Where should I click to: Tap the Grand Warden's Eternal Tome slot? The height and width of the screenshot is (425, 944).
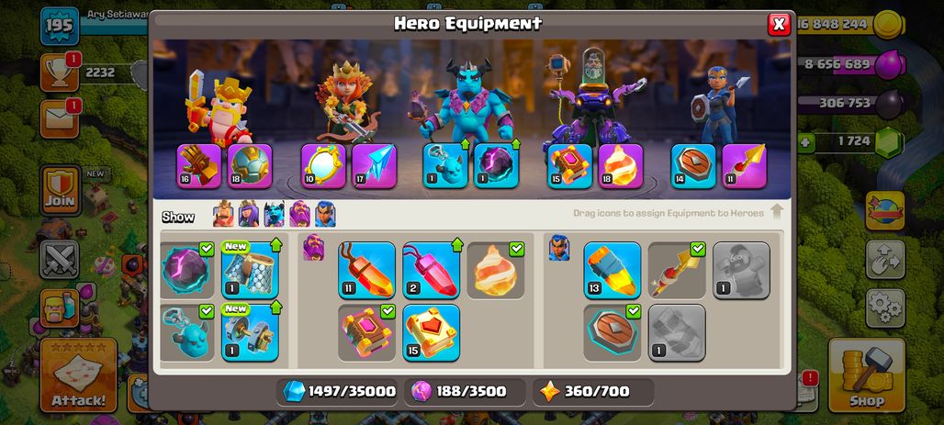coord(570,166)
